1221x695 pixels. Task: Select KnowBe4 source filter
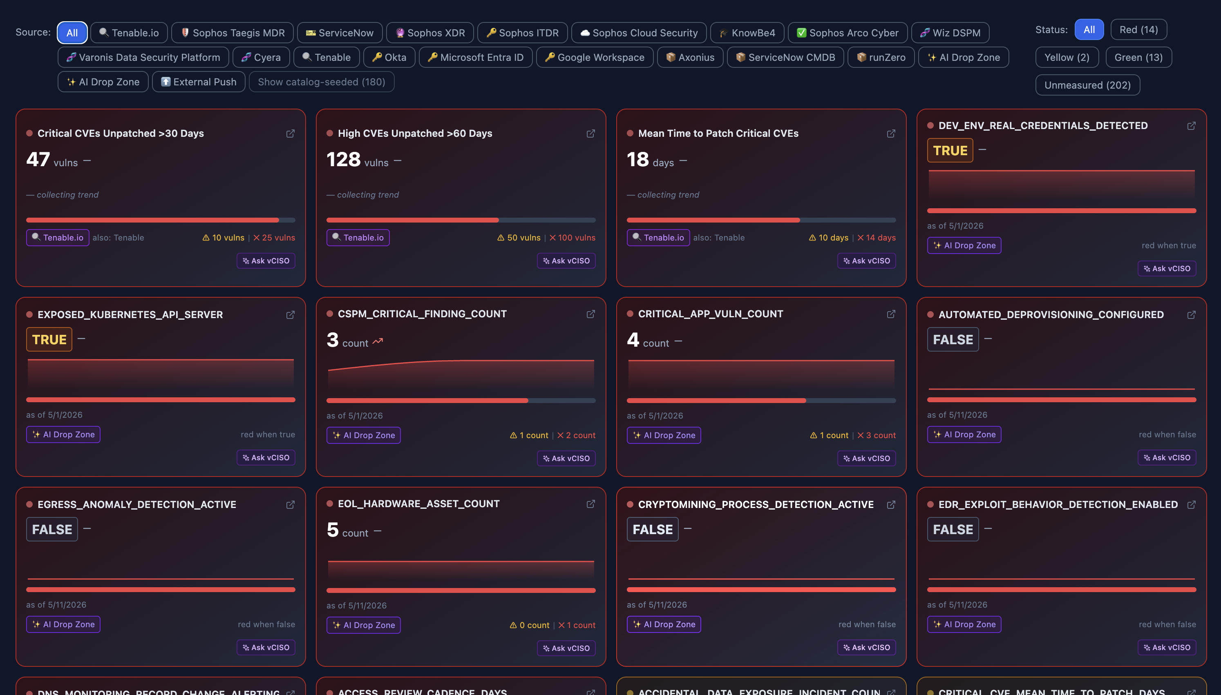(x=747, y=32)
